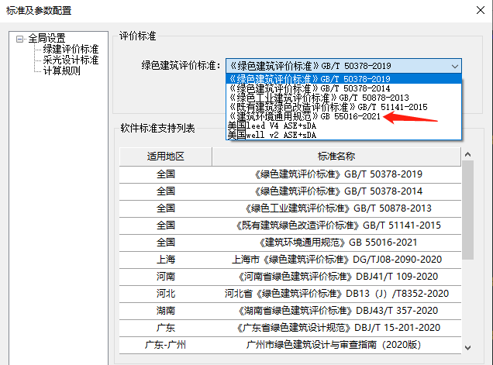Select 既有建筑绿色改造评价标准 dropdown option
Viewport: 493px width, 365px height.
click(343, 107)
